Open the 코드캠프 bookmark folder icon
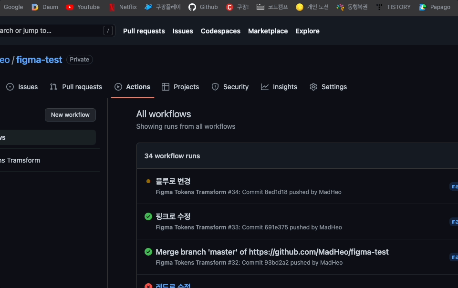Viewport: 458px width, 288px height. (260, 7)
